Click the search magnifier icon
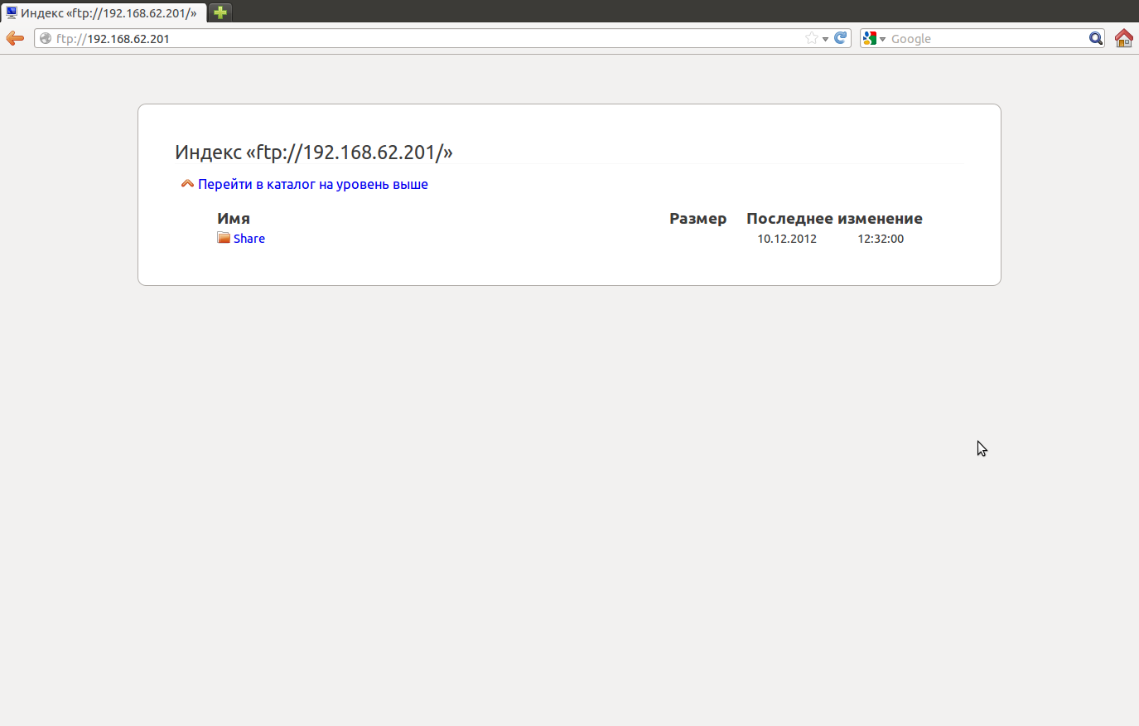The height and width of the screenshot is (726, 1139). click(x=1096, y=38)
